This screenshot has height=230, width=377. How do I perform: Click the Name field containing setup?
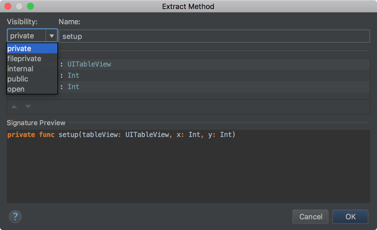click(x=214, y=36)
